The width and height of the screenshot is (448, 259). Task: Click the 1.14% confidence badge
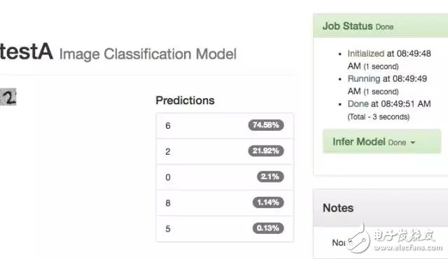268,202
